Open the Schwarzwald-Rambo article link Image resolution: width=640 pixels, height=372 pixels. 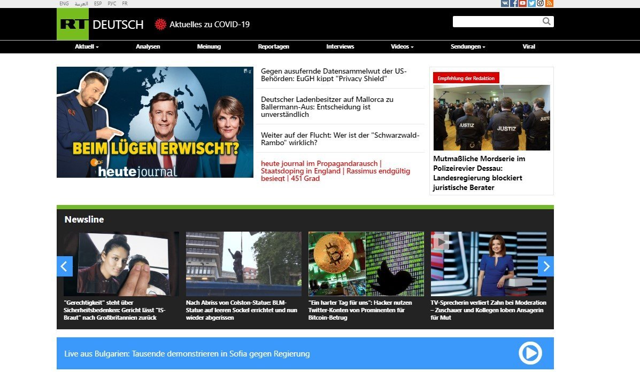tap(340, 139)
